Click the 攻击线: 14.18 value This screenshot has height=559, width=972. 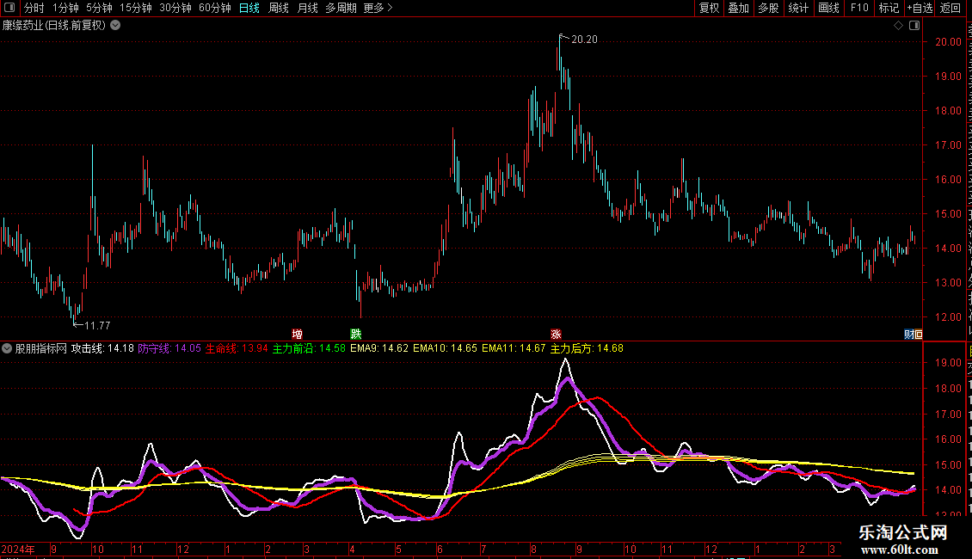(x=102, y=348)
